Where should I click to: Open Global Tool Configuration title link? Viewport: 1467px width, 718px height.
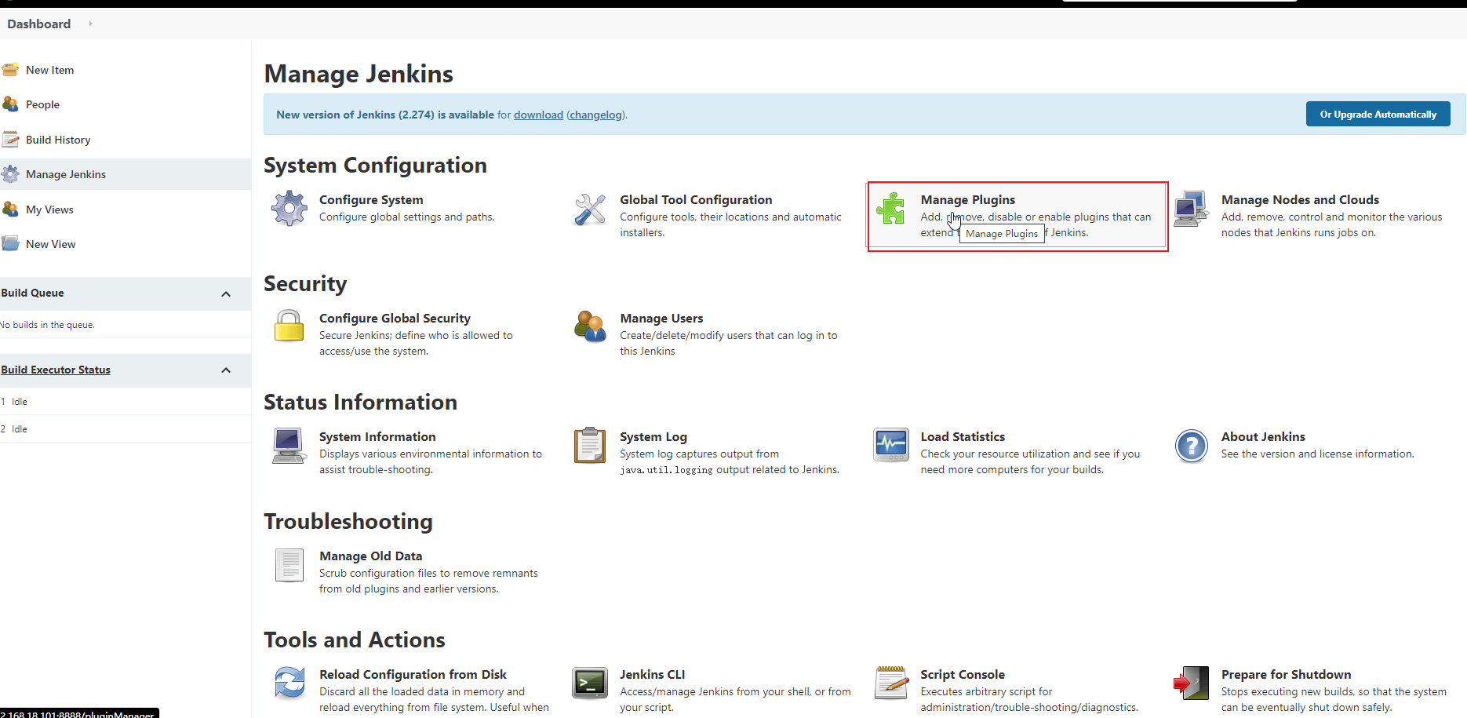(x=696, y=199)
